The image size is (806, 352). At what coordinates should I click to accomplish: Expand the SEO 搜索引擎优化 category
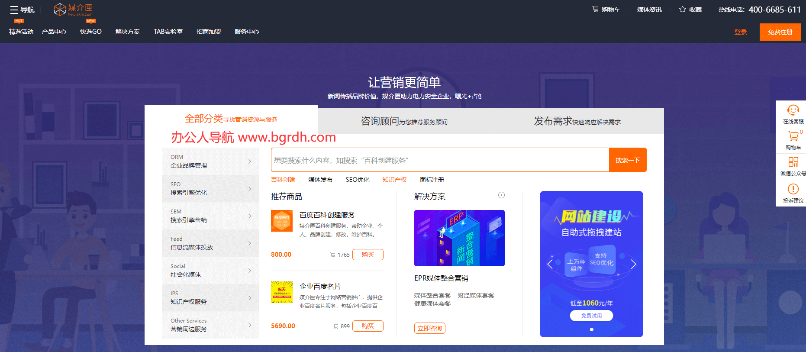coord(210,189)
